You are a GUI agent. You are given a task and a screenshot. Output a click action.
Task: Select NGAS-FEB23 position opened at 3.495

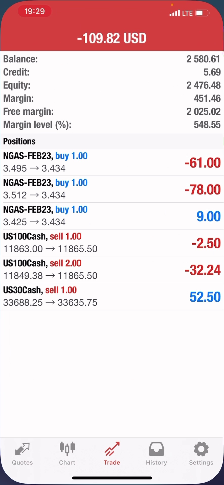coord(112,162)
